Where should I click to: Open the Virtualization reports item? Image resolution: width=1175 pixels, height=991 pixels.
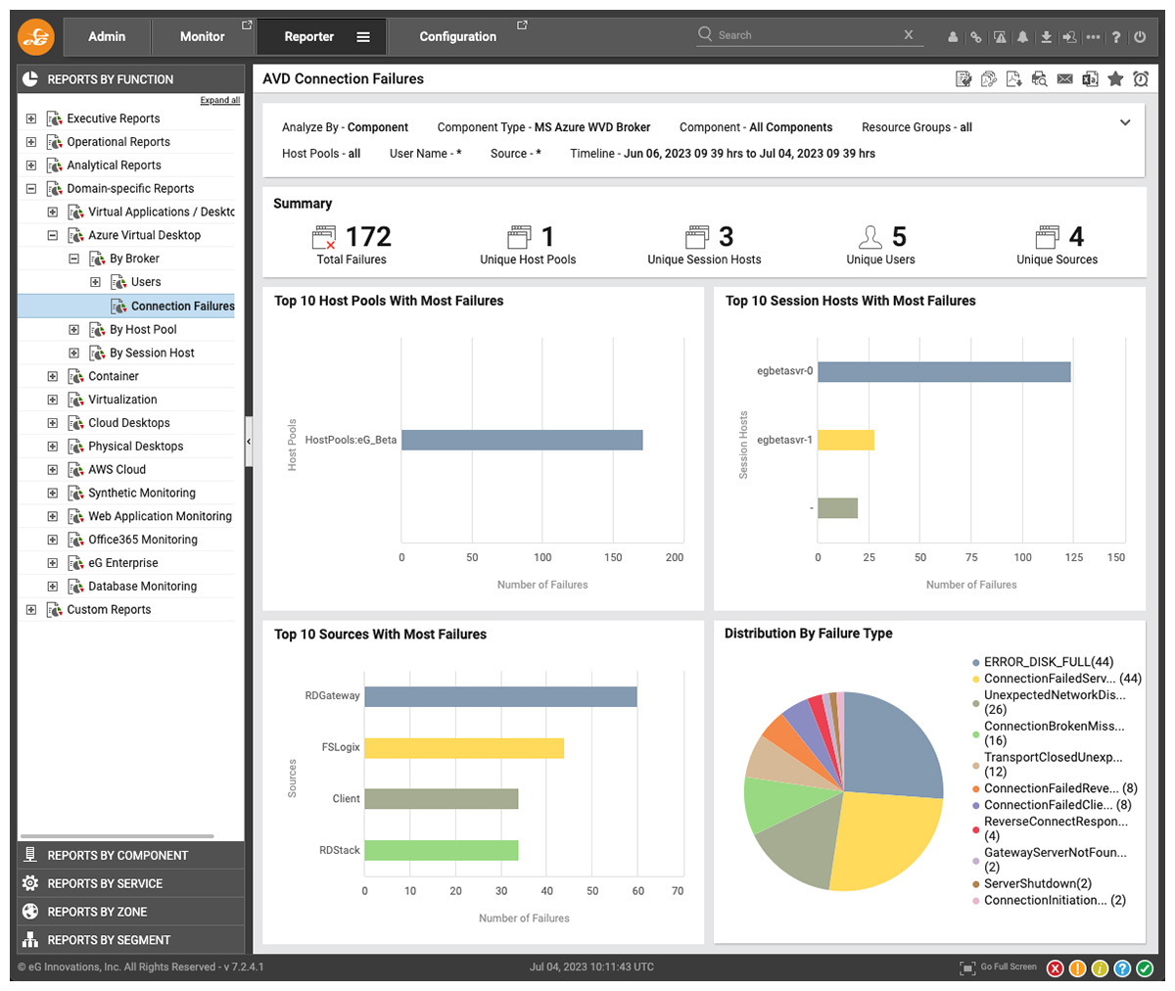(x=122, y=400)
